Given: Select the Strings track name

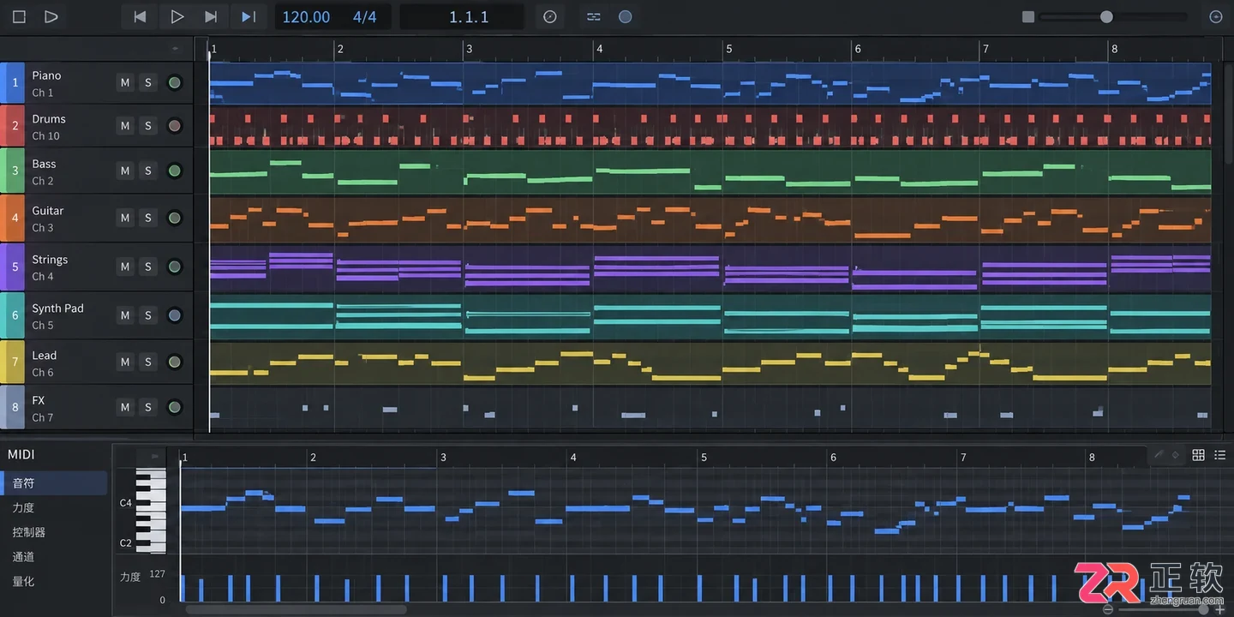Looking at the screenshot, I should pyautogui.click(x=50, y=260).
